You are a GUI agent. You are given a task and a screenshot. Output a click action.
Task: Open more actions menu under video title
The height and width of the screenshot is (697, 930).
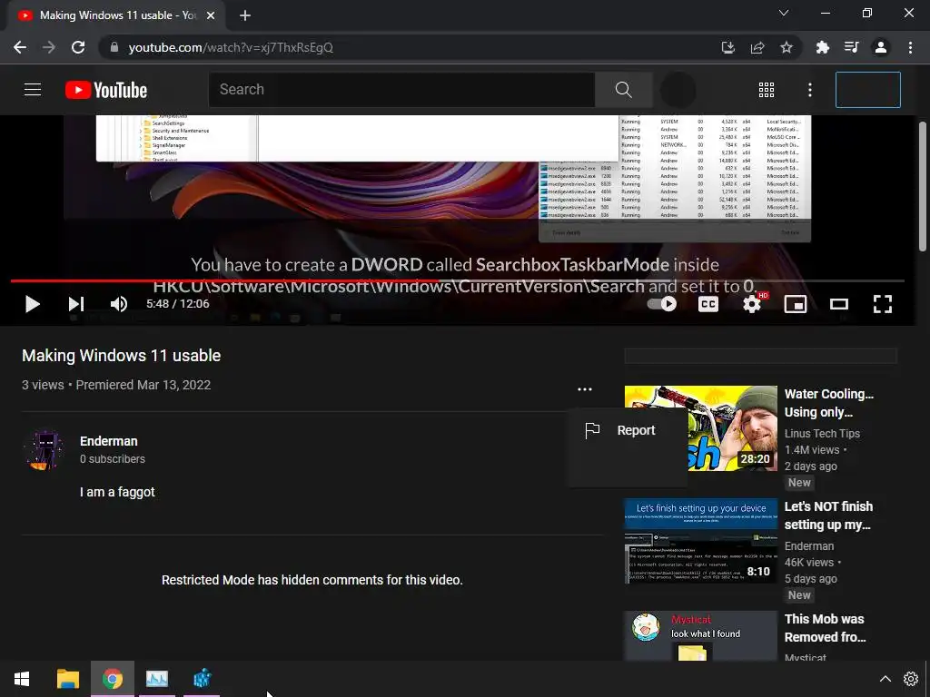click(585, 389)
